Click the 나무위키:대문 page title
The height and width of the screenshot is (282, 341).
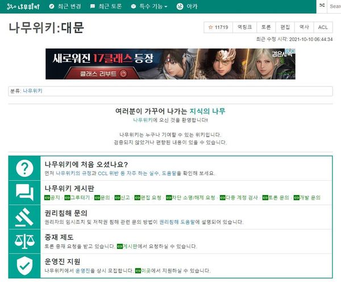(x=47, y=28)
